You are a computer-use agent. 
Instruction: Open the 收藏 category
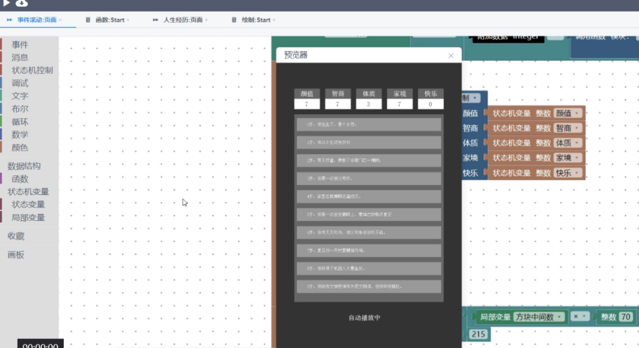(x=16, y=236)
